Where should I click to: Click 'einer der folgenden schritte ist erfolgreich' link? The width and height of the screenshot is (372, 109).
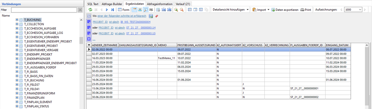pyautogui.click(x=122, y=16)
